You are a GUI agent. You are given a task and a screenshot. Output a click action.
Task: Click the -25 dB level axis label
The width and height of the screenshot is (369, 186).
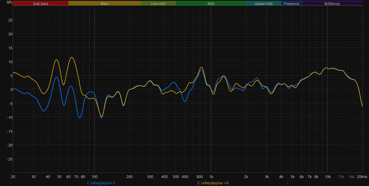point(10,159)
